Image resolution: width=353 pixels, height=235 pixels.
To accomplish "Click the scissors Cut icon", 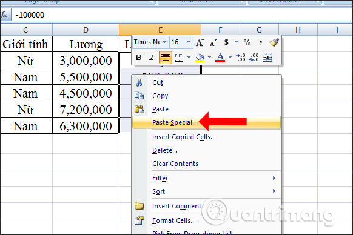I will [x=139, y=82].
